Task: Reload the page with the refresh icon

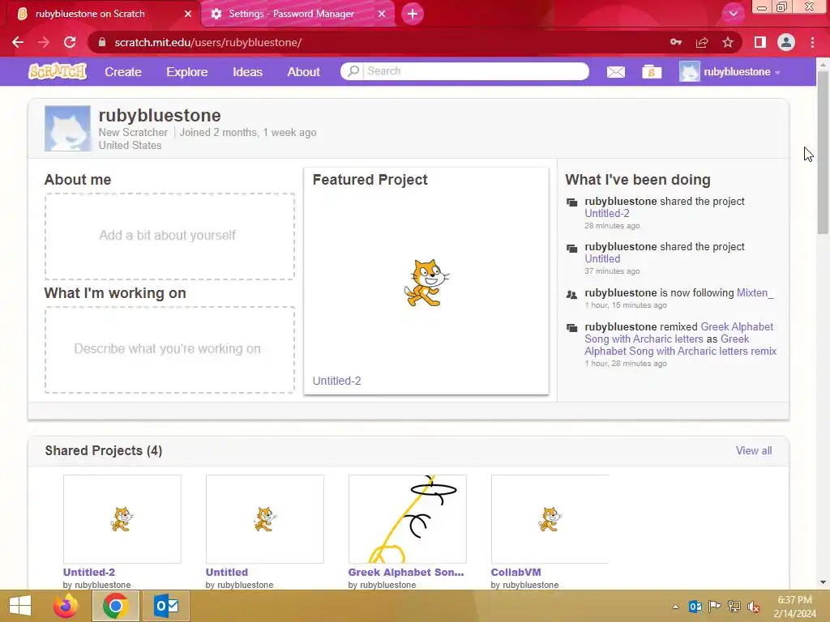Action: pos(70,42)
